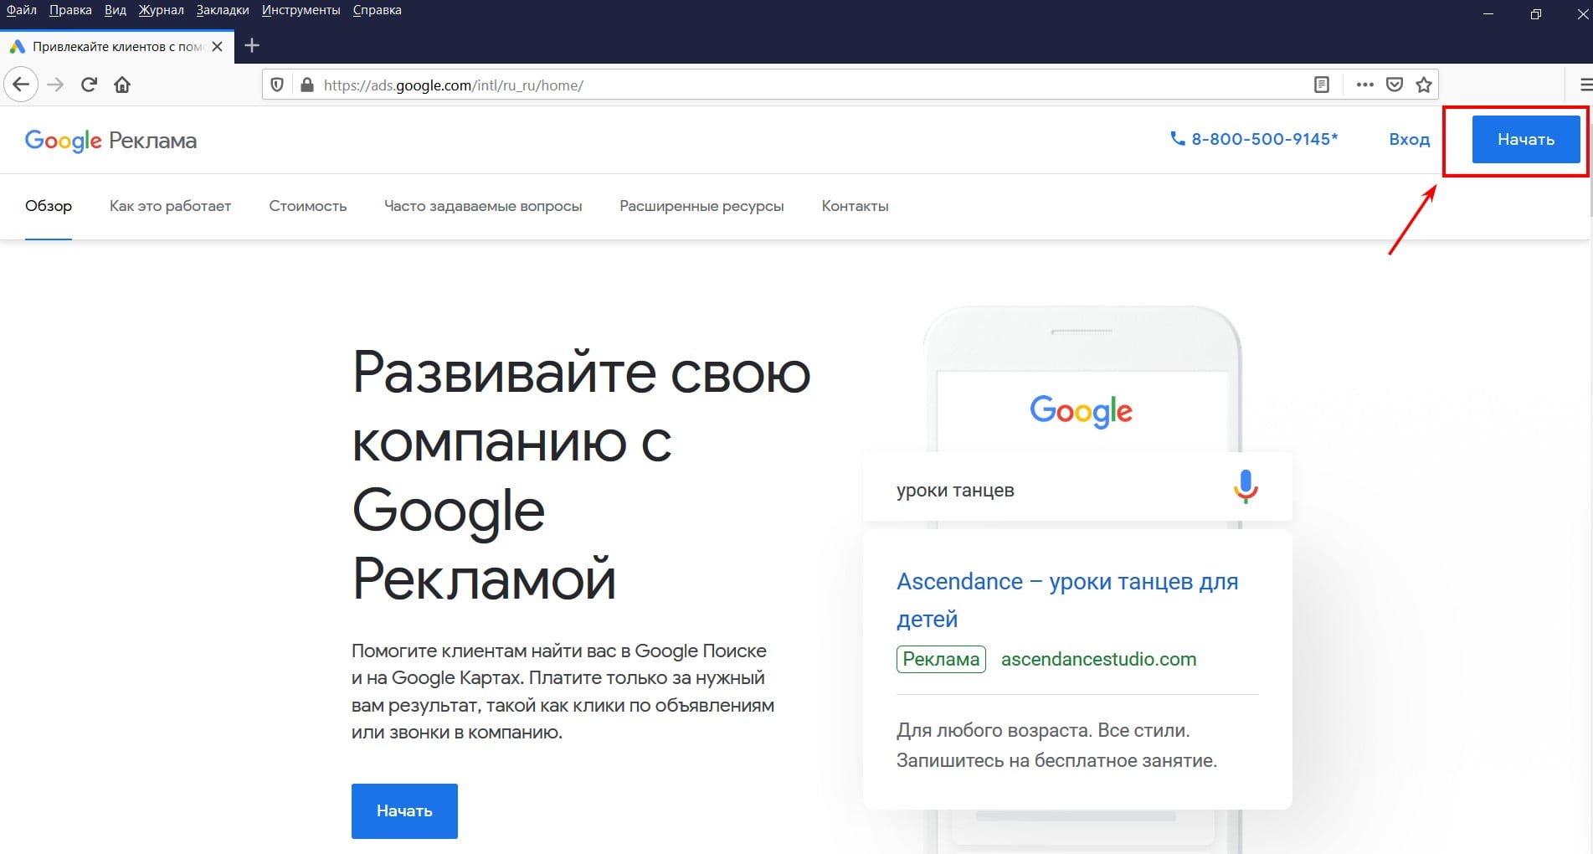The height and width of the screenshot is (854, 1593).
Task: Open the Как это работает tab
Action: (x=170, y=206)
